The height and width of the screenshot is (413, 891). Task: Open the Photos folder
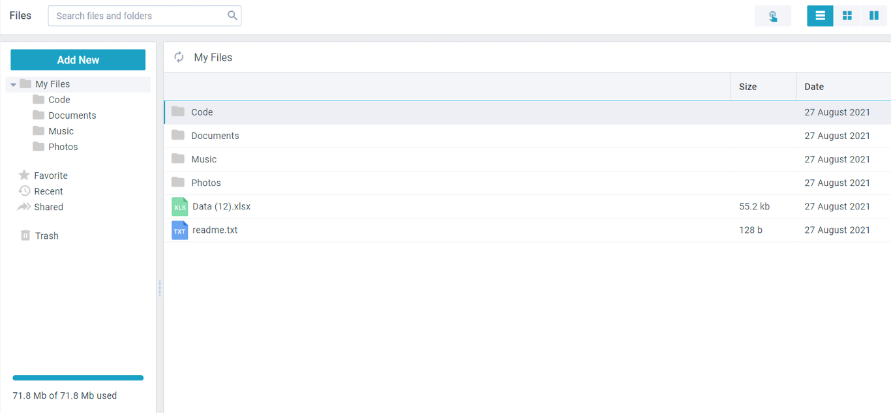click(x=206, y=183)
